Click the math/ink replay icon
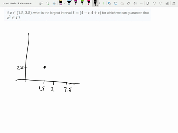178x133 pixels. (135, 3)
